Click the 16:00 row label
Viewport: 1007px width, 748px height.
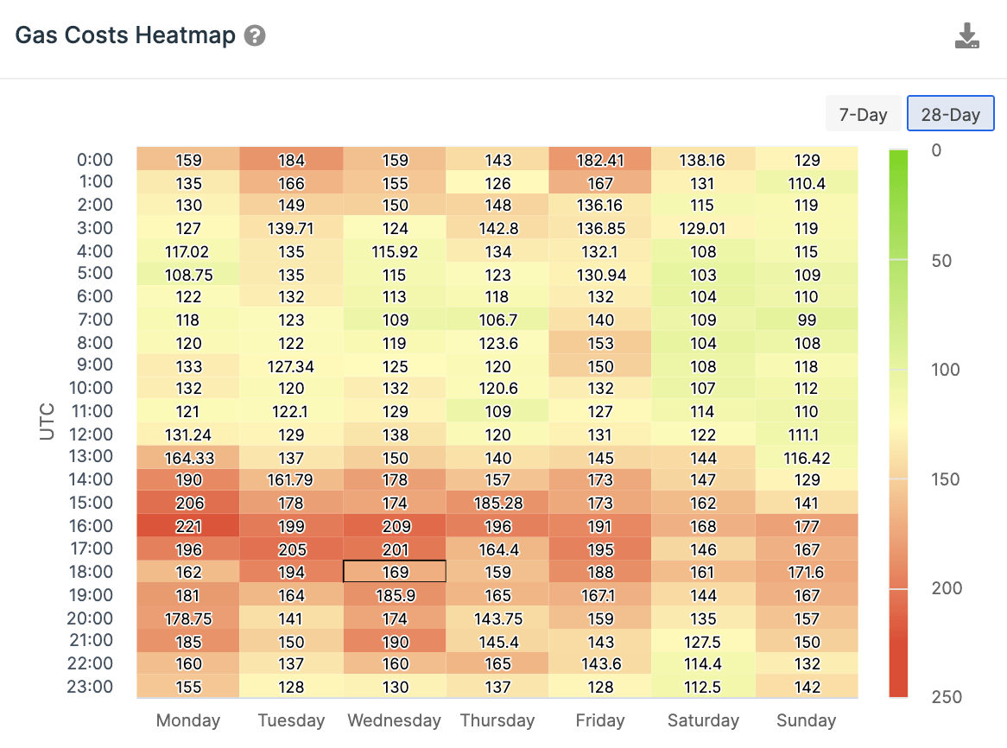coord(91,526)
